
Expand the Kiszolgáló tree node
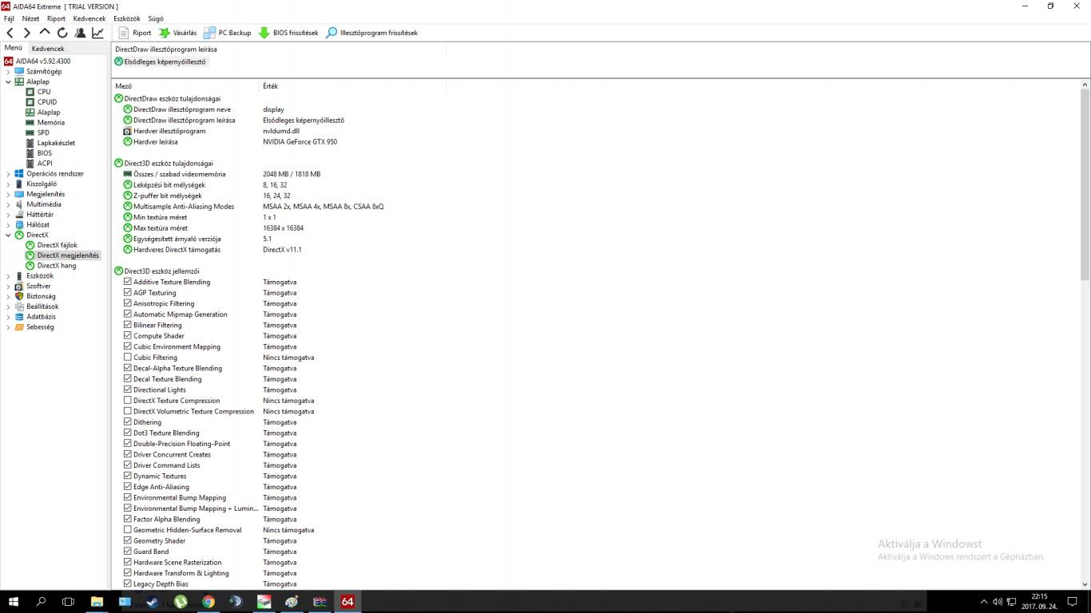[x=8, y=184]
